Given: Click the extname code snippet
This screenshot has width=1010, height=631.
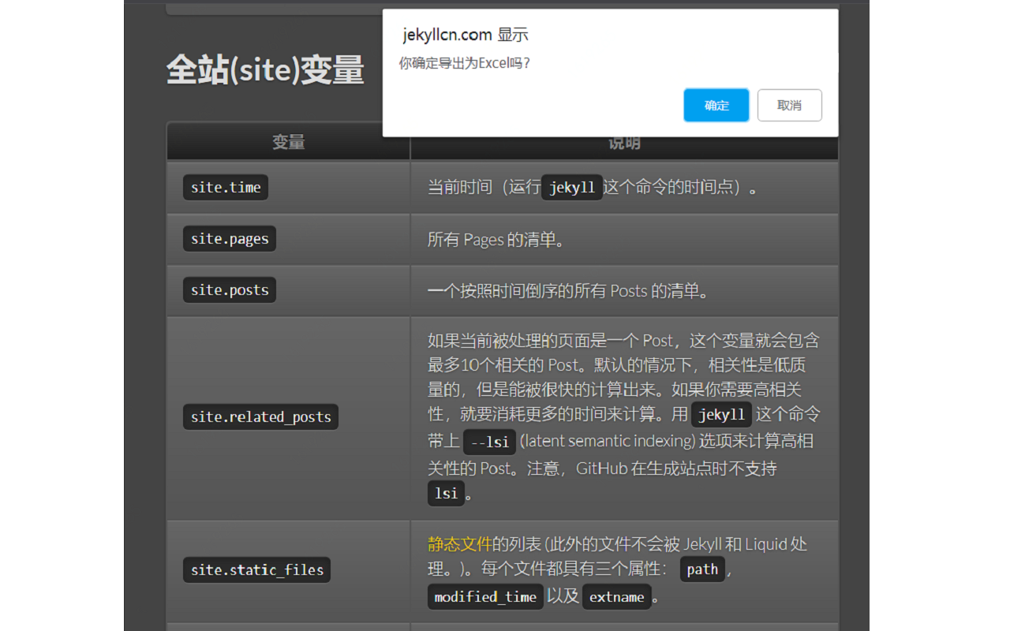Looking at the screenshot, I should (617, 596).
